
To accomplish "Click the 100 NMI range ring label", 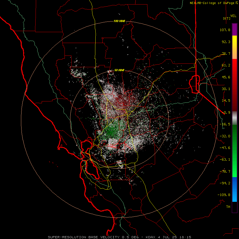I will [119, 21].
